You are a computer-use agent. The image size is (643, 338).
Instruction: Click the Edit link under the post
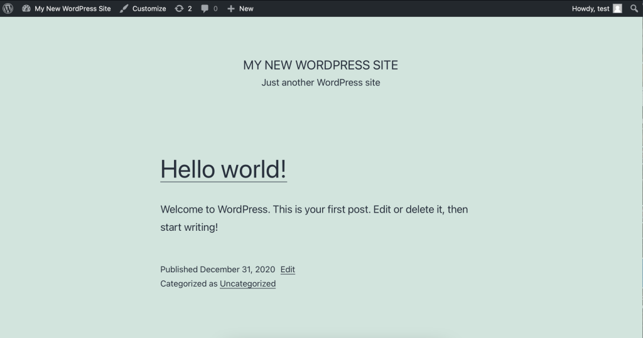[x=288, y=270]
